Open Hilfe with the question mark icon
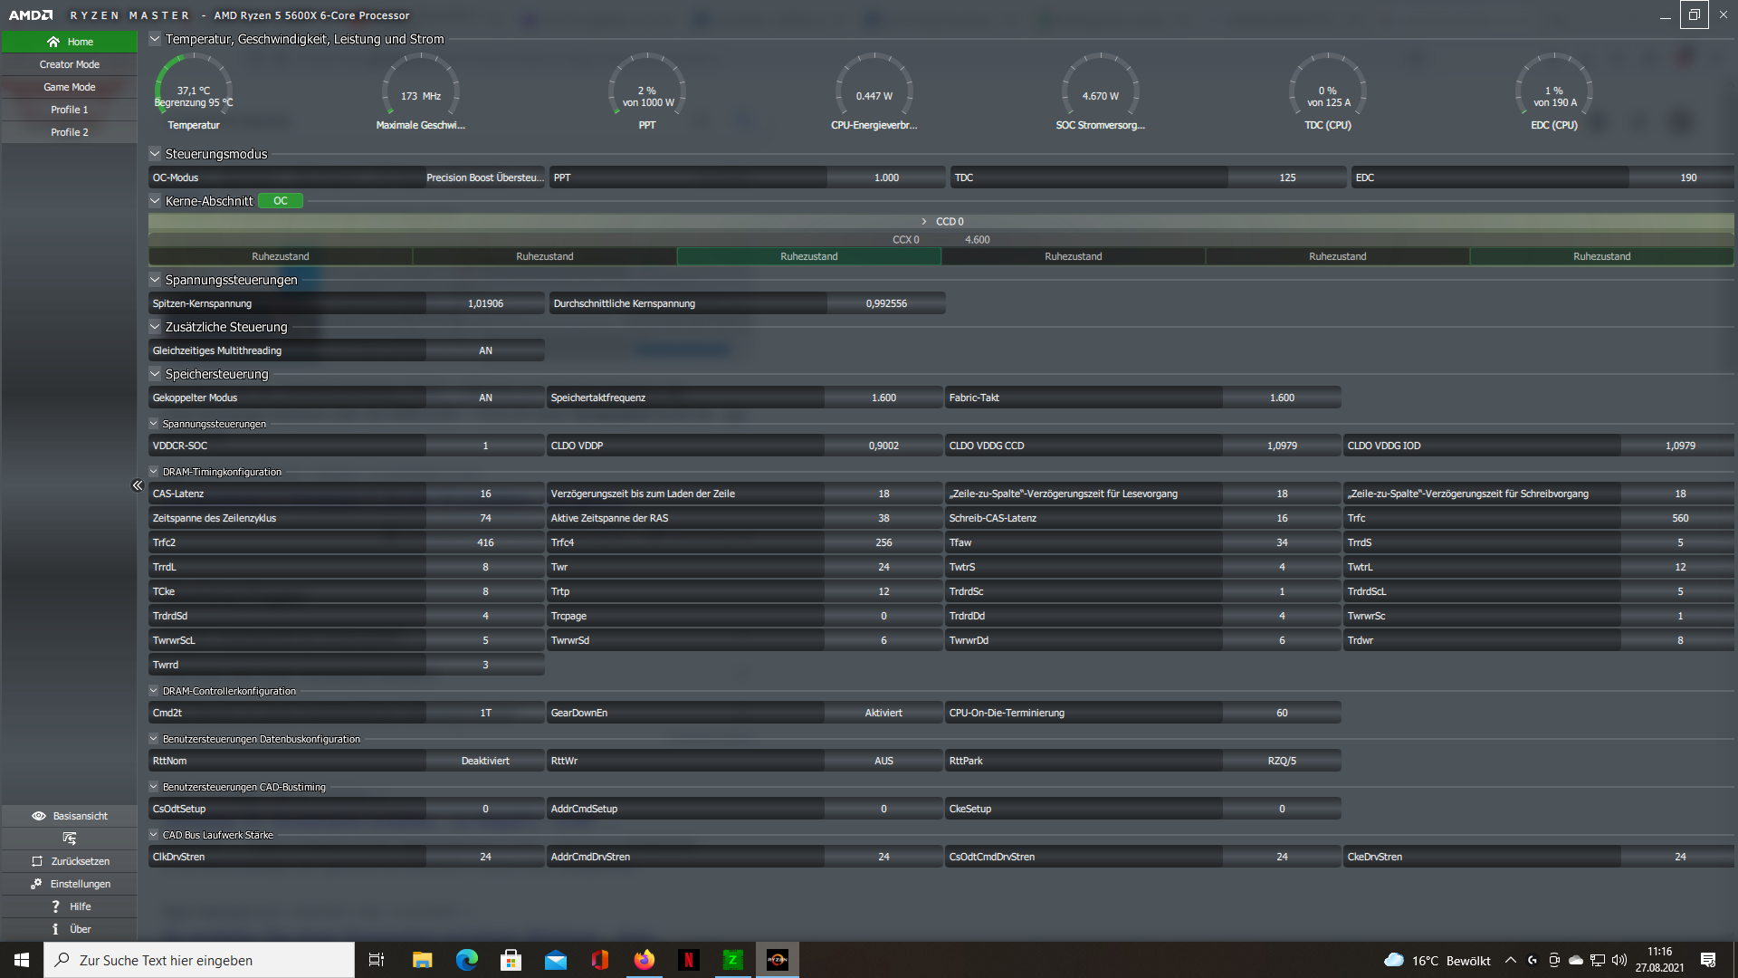Viewport: 1738px width, 978px height. pos(55,906)
